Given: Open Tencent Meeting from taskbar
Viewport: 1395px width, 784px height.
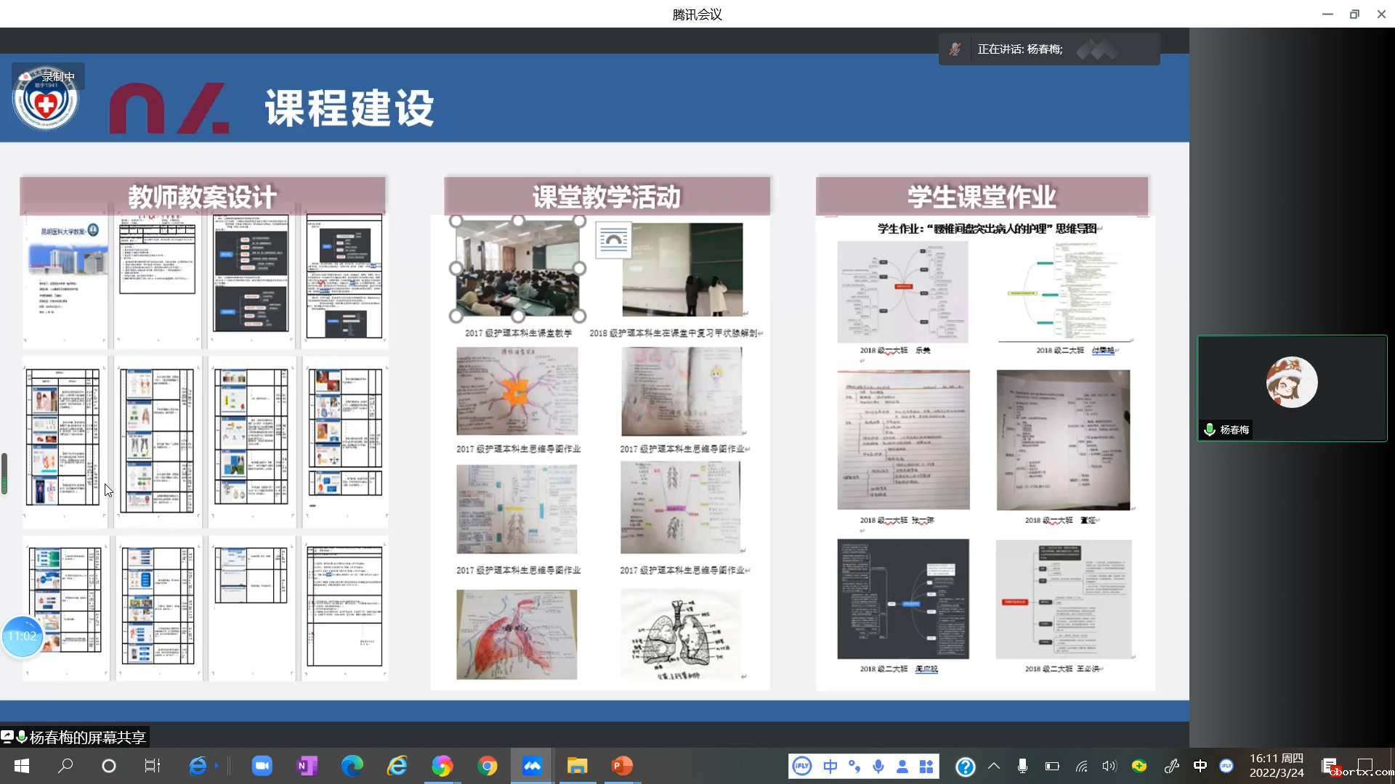Looking at the screenshot, I should click(x=532, y=766).
